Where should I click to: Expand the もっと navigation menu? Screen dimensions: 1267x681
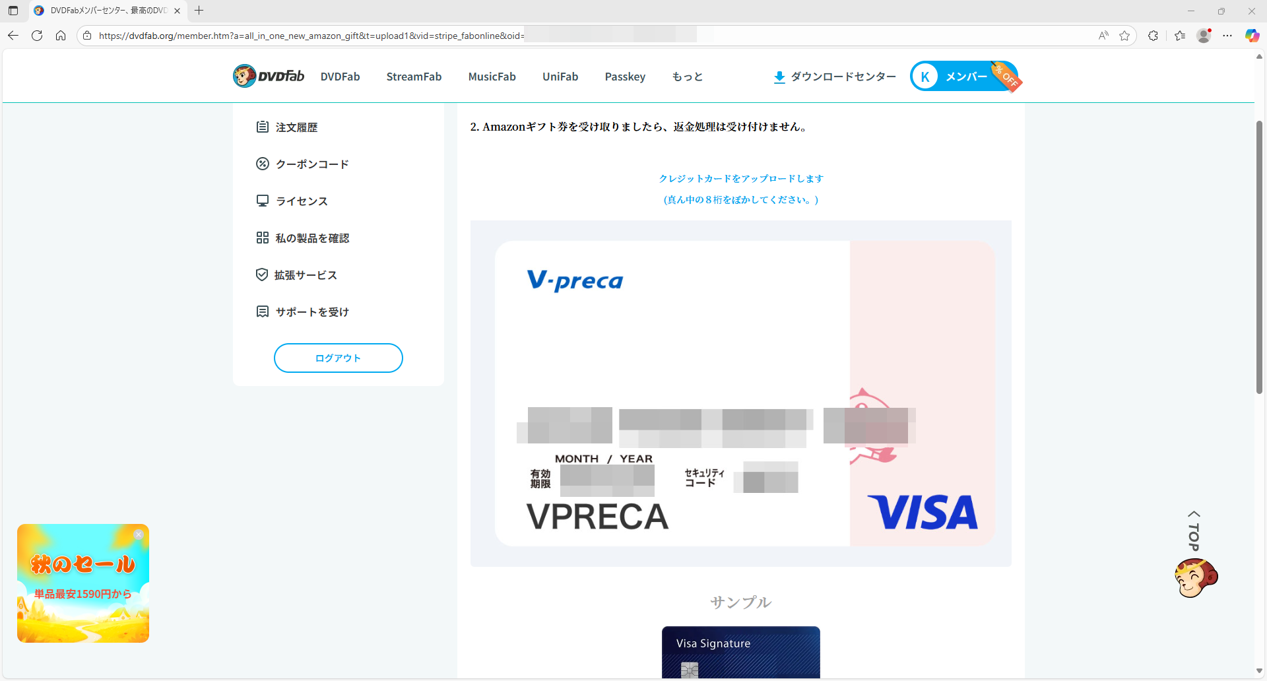click(x=687, y=77)
